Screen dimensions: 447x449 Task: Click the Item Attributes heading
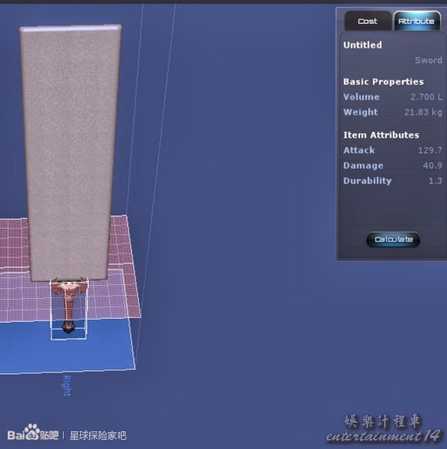[381, 135]
